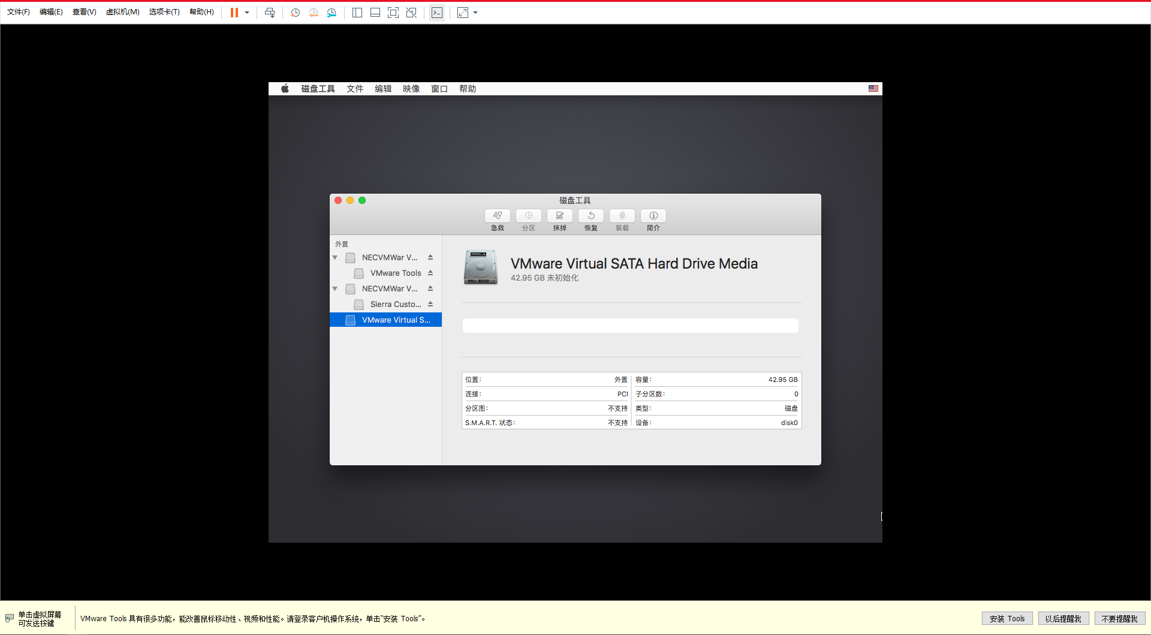Click the 不要提醒我 button
Screen dimensions: 1151x635
(x=1120, y=619)
